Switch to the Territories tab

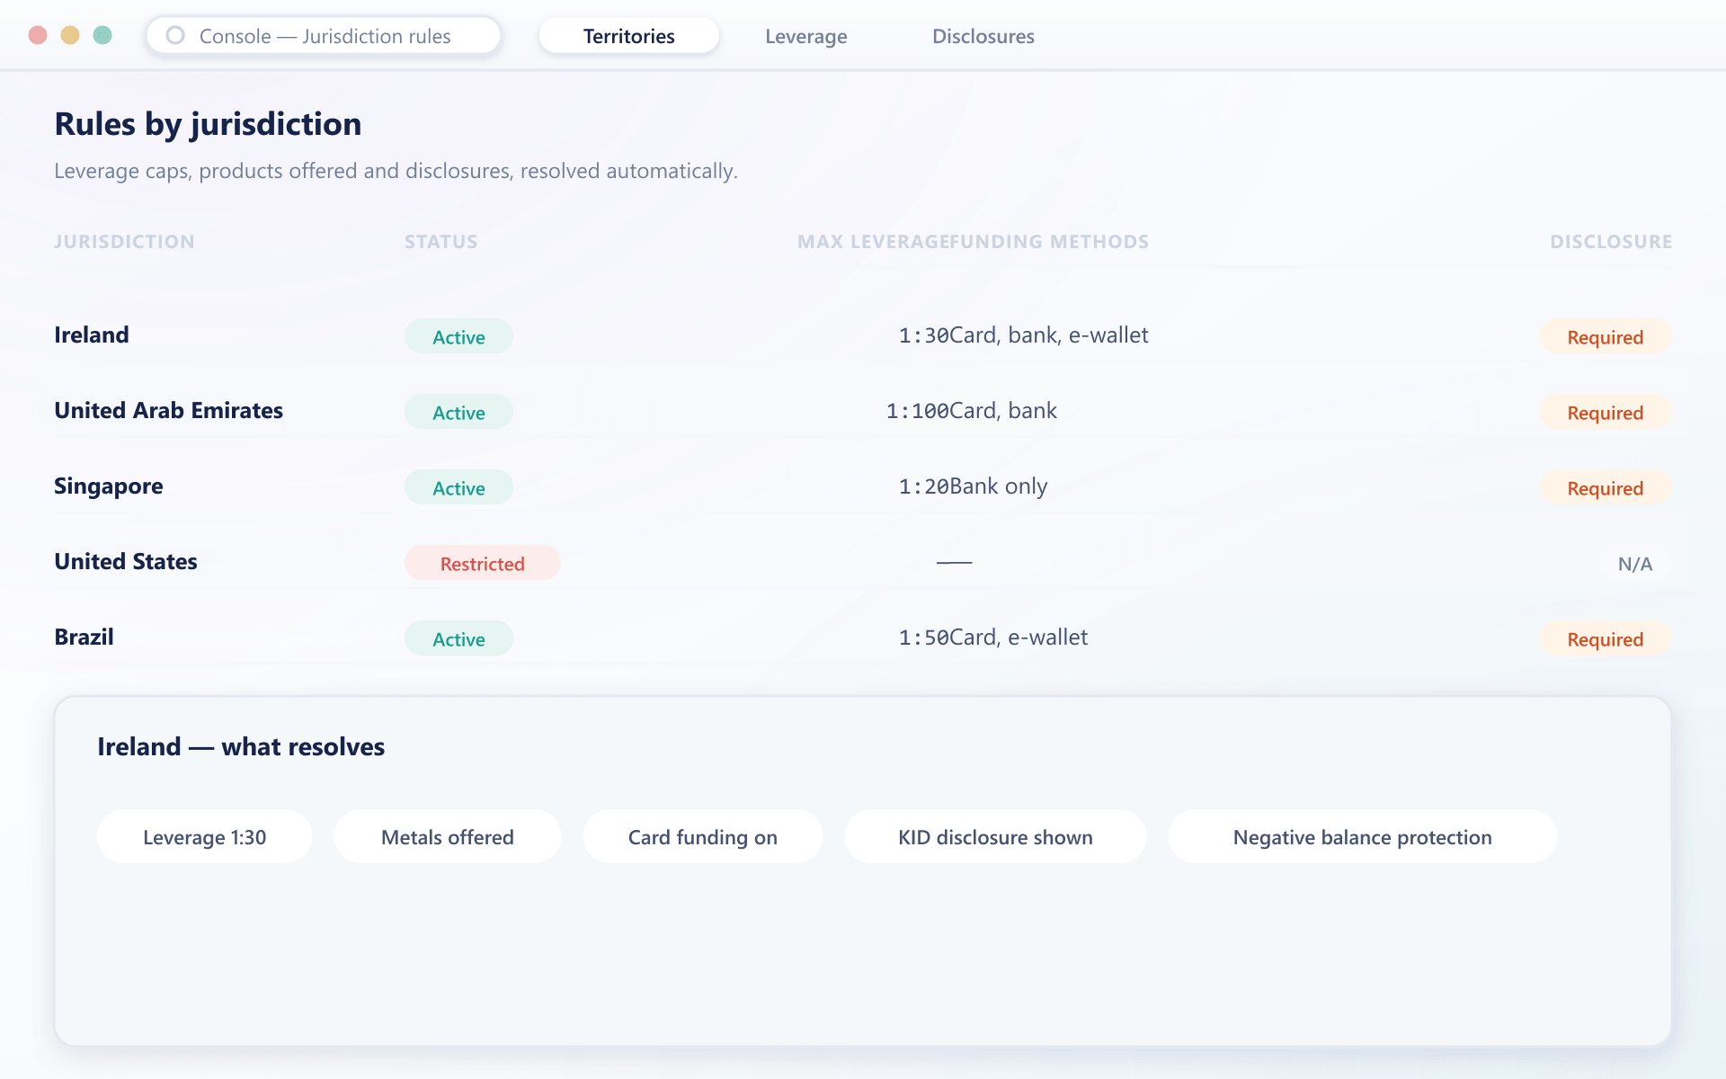(x=629, y=36)
